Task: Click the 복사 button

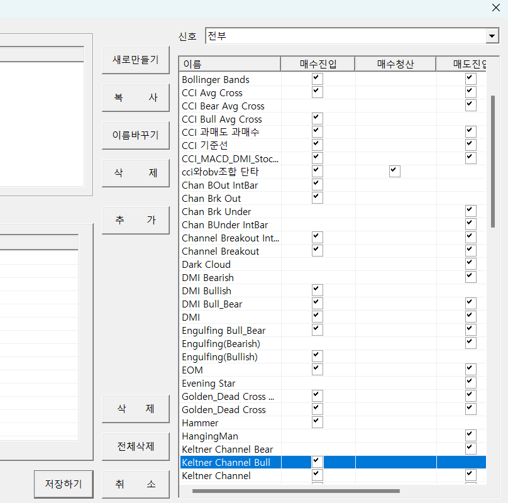Action: point(136,98)
